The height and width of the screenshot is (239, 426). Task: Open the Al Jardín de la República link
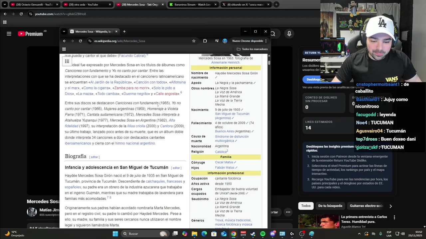coord(110,82)
